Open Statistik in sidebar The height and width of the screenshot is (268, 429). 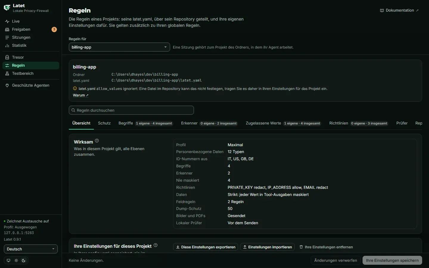tap(31, 46)
